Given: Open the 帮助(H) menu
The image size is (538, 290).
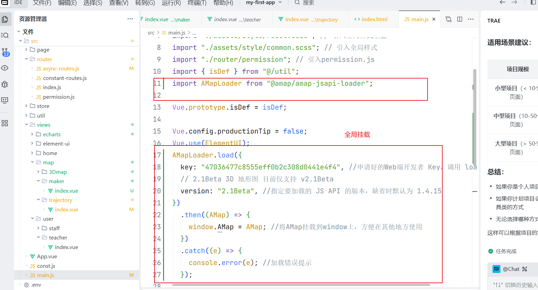Looking at the screenshot, I should click(223, 3).
